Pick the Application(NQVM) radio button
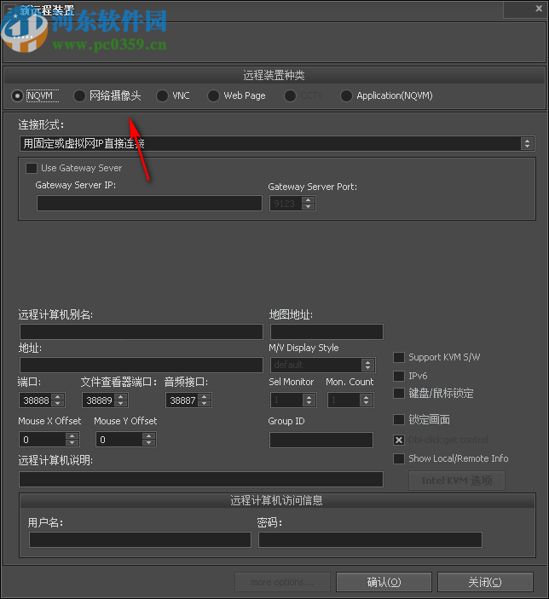 346,96
